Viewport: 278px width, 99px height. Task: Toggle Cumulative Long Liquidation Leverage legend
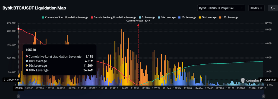113,17
